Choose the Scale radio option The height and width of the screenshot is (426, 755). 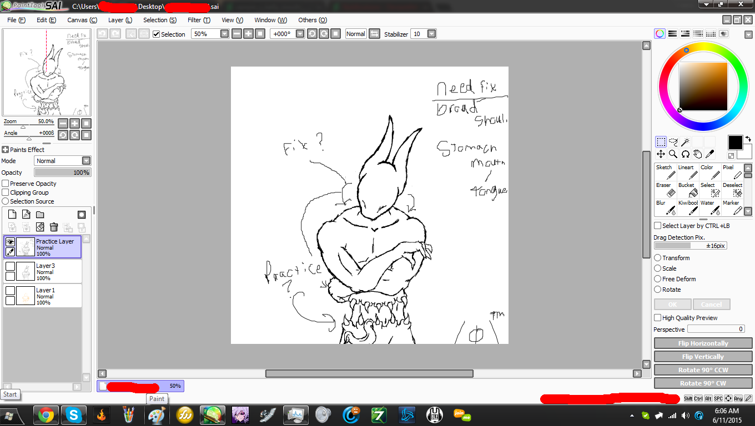click(658, 268)
